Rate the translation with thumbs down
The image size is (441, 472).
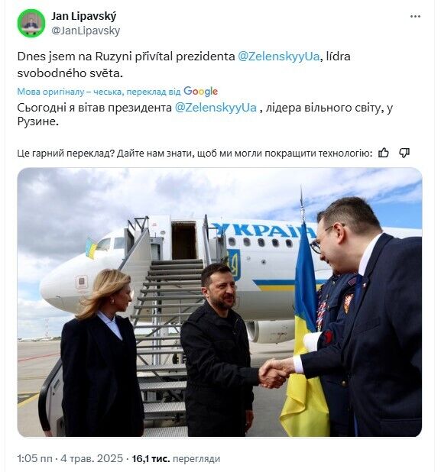click(404, 153)
